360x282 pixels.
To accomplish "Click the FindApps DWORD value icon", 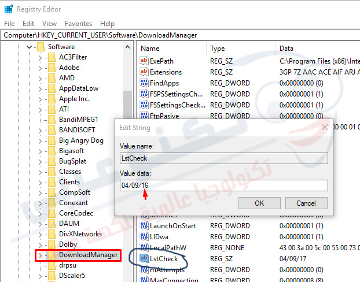I will click(x=144, y=83).
